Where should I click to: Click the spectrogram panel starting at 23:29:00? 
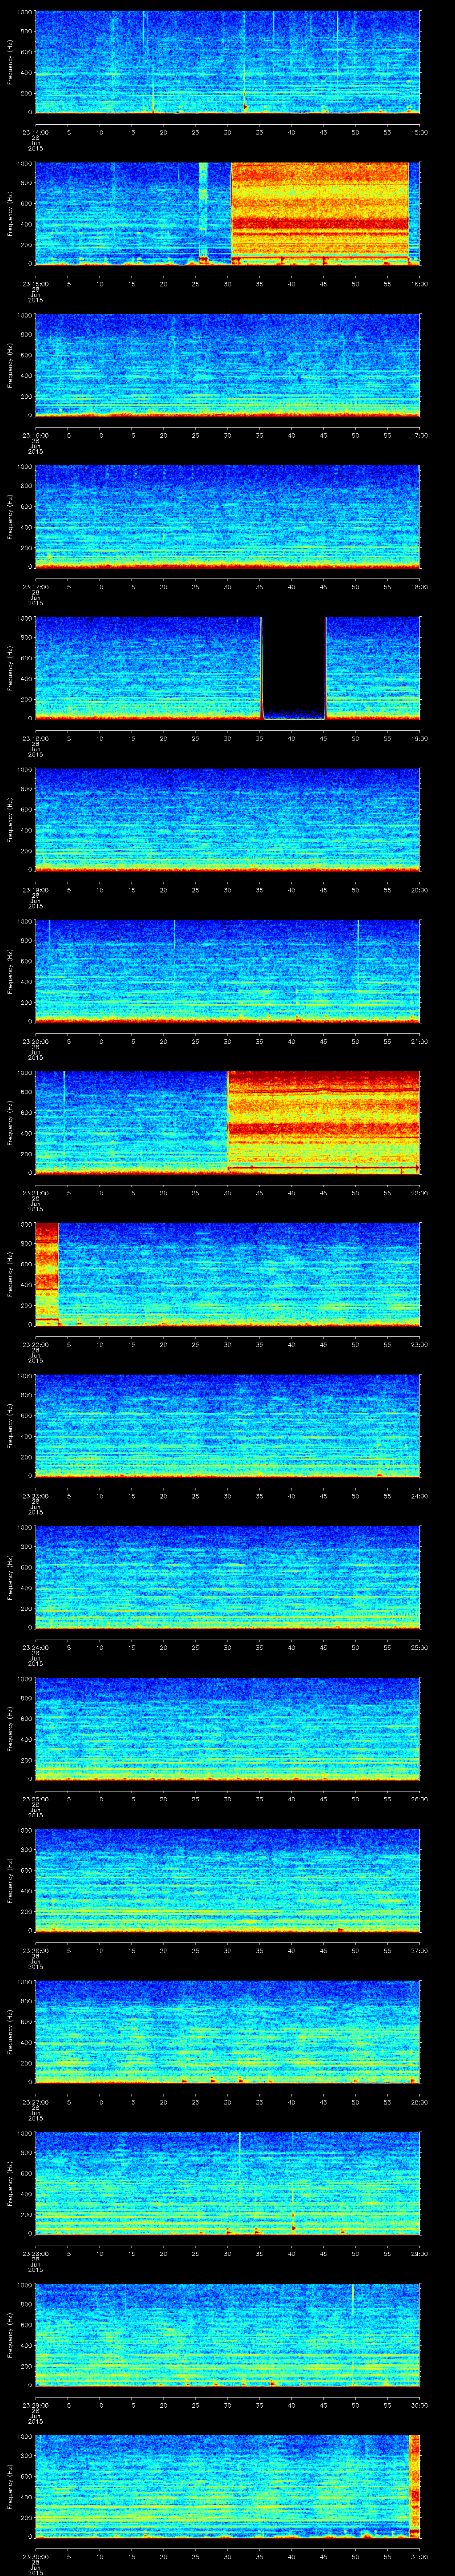(x=227, y=2336)
